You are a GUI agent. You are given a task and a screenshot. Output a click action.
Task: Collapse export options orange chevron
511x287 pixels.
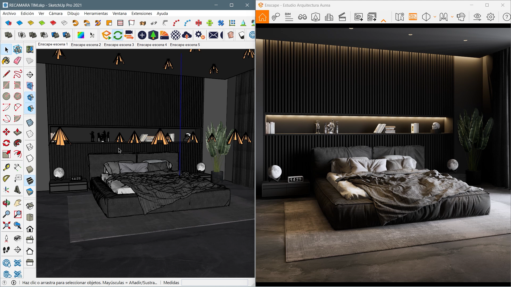(x=384, y=21)
